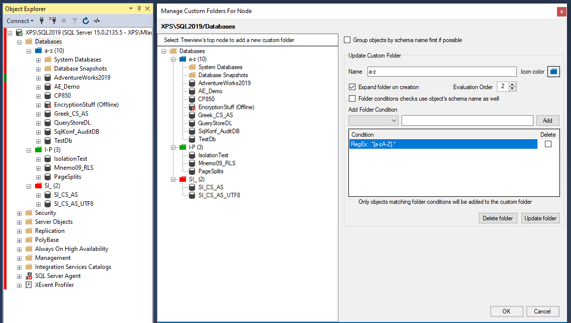Select the RegEx: .*[a-zA-Z].* condition row

[443, 144]
